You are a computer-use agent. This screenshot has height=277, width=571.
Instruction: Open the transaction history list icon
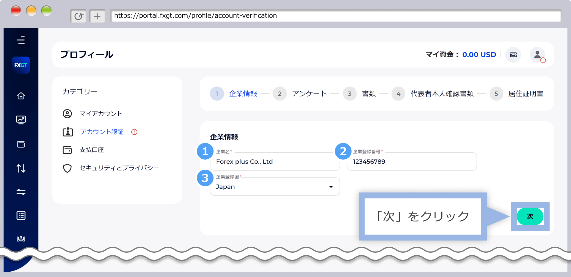coord(21,216)
